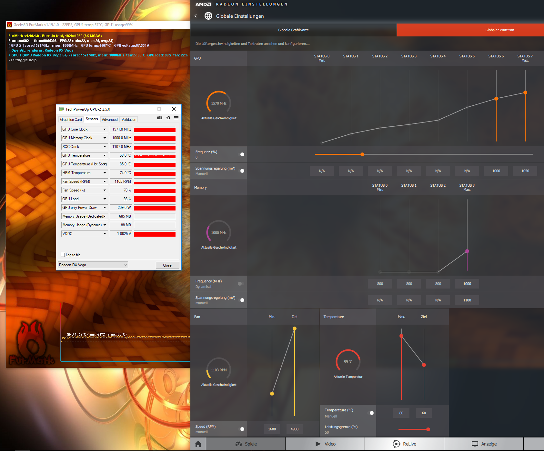Open the VDDC sensor dropdown
The image size is (544, 451).
105,234
